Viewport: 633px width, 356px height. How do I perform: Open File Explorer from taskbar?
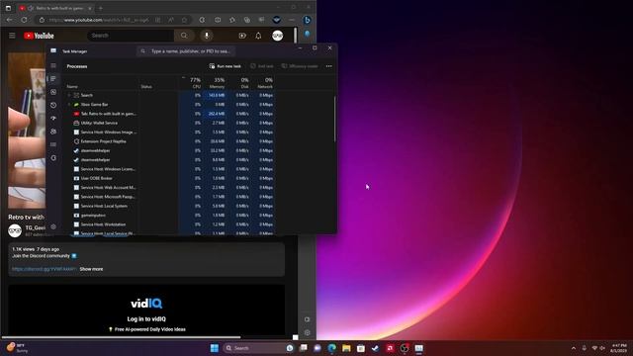[x=346, y=348]
